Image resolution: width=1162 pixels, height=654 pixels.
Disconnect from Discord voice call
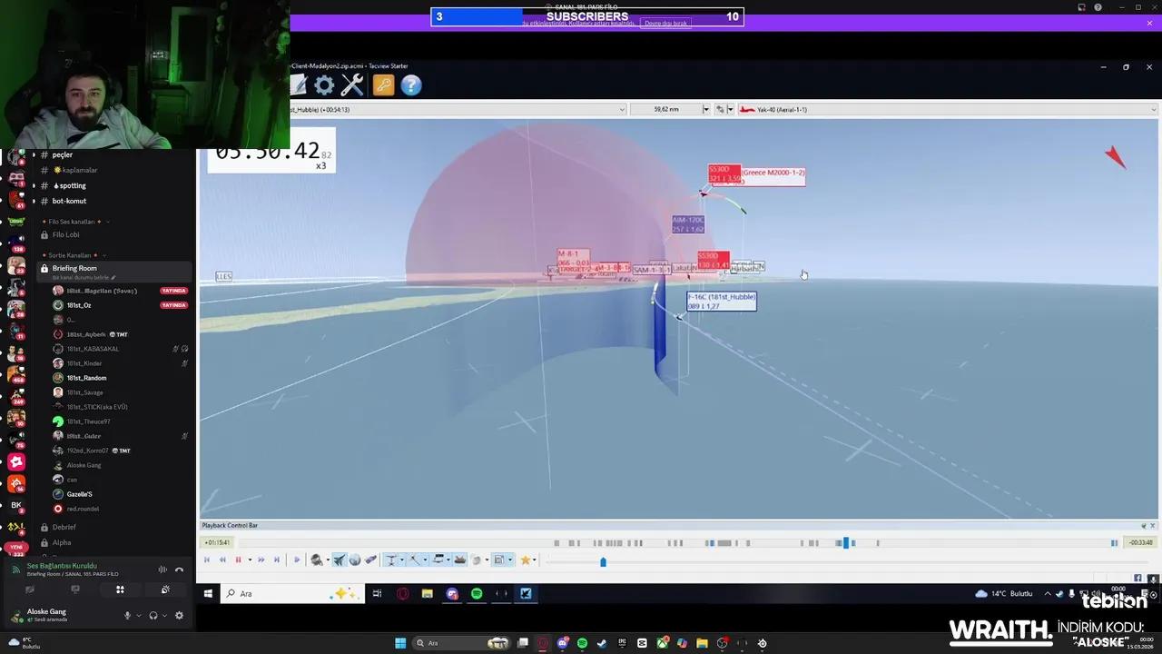pos(179,570)
